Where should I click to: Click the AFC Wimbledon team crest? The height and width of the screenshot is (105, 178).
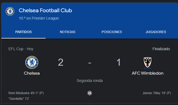[148, 62]
